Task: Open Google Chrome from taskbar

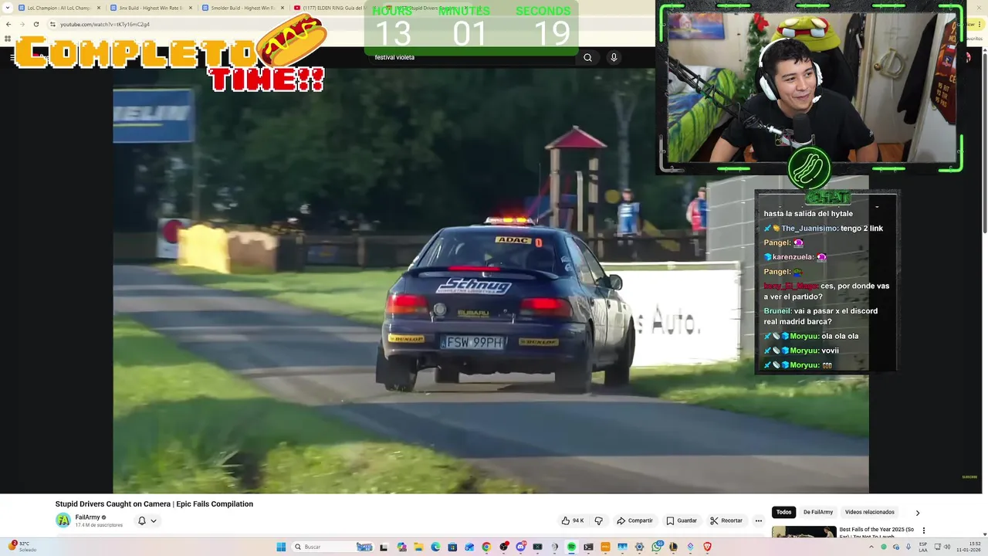Action: point(486,547)
